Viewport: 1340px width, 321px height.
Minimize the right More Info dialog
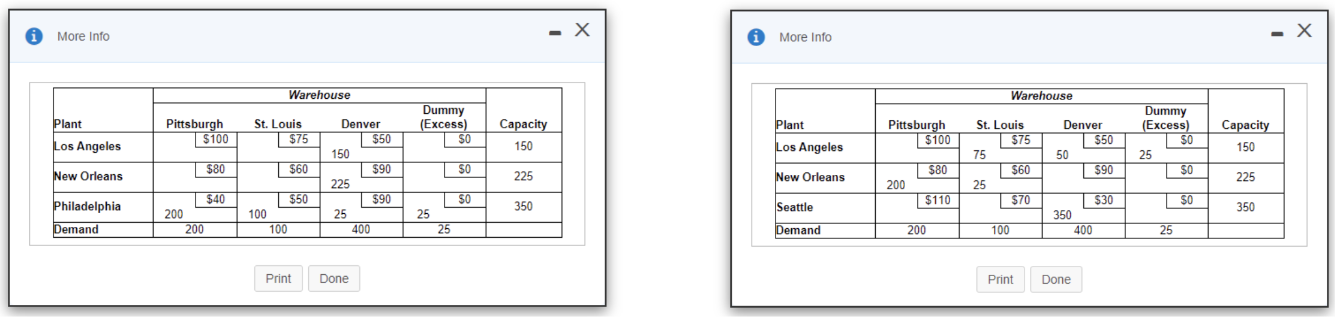(x=1277, y=34)
